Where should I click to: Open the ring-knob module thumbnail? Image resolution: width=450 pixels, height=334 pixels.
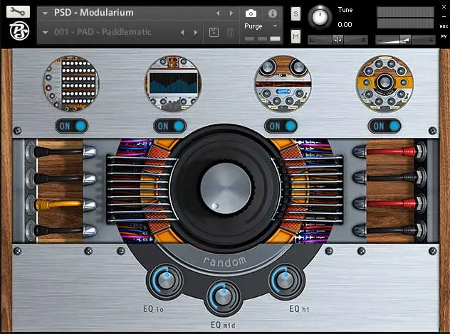[384, 84]
